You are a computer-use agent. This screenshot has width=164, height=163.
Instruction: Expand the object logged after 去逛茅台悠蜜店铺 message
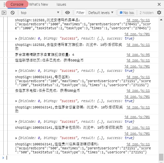click(x=16, y=122)
